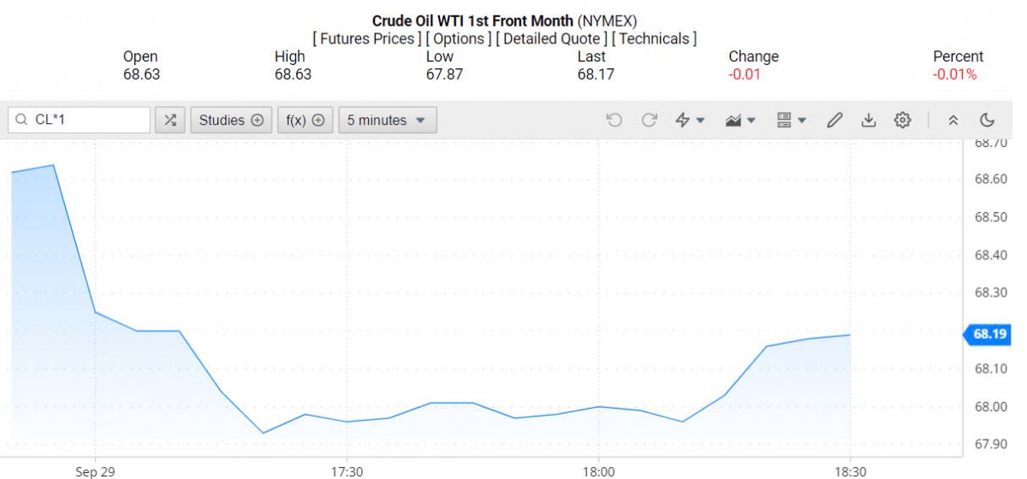Select the pencil drawing tool

click(x=834, y=121)
